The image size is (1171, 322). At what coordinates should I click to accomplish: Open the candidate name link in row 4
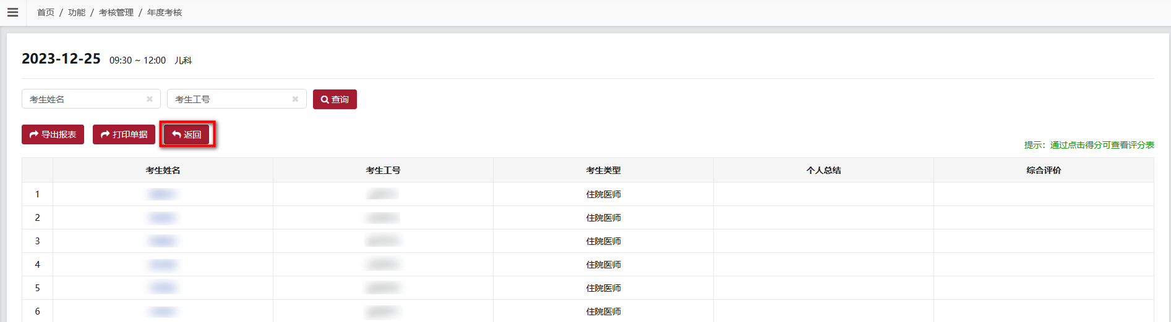click(163, 265)
